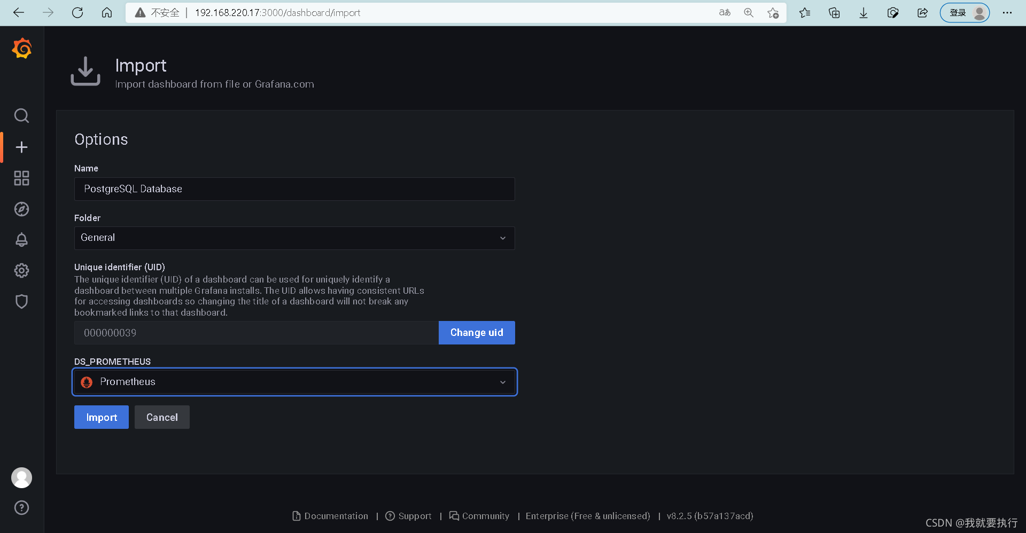Image resolution: width=1026 pixels, height=533 pixels.
Task: Open the translate page icon in the address bar
Action: 725,12
